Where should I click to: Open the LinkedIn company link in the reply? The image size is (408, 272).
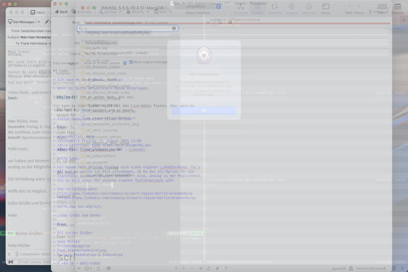tap(125, 194)
